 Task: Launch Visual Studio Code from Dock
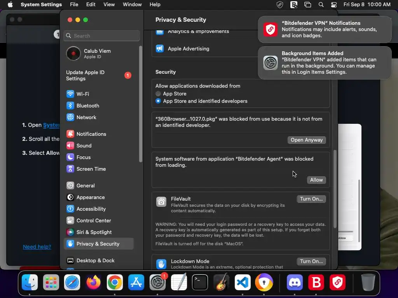[x=243, y=282]
